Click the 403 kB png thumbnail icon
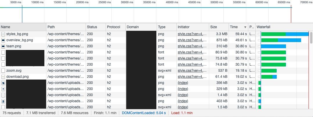 [x=3, y=101]
